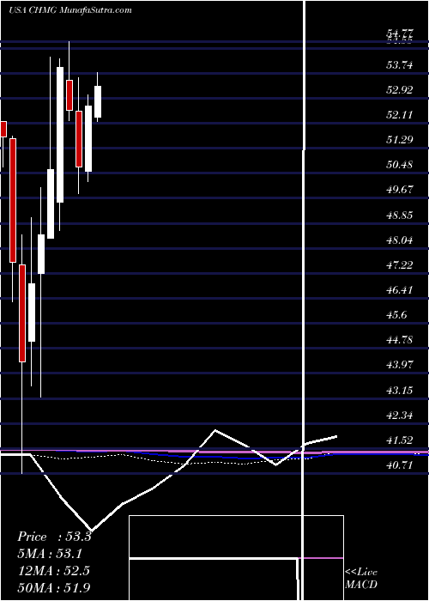Click the 'USA CHMG MunafaSutra.com' title text
Image resolution: width=429 pixels, height=601 pixels.
click(69, 10)
